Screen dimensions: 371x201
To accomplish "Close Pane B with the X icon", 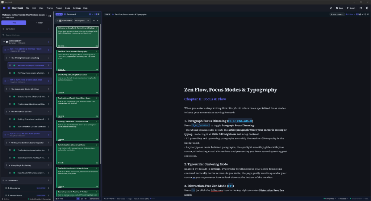I will pyautogui.click(x=368, y=14).
